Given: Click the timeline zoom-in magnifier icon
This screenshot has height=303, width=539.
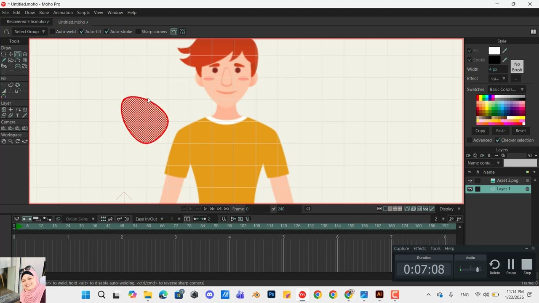Looking at the screenshot, I should (x=459, y=219).
